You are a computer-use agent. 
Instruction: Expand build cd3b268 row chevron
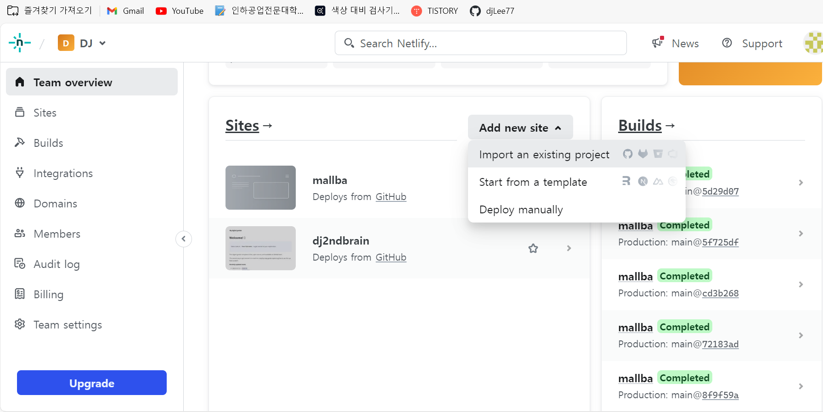click(x=801, y=284)
